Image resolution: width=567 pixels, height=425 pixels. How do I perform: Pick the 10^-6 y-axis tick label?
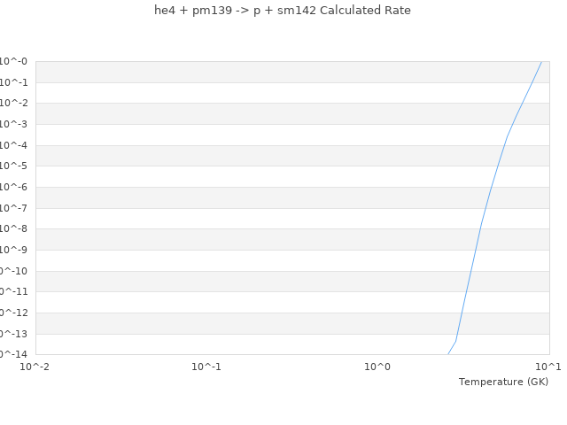pos(14,188)
